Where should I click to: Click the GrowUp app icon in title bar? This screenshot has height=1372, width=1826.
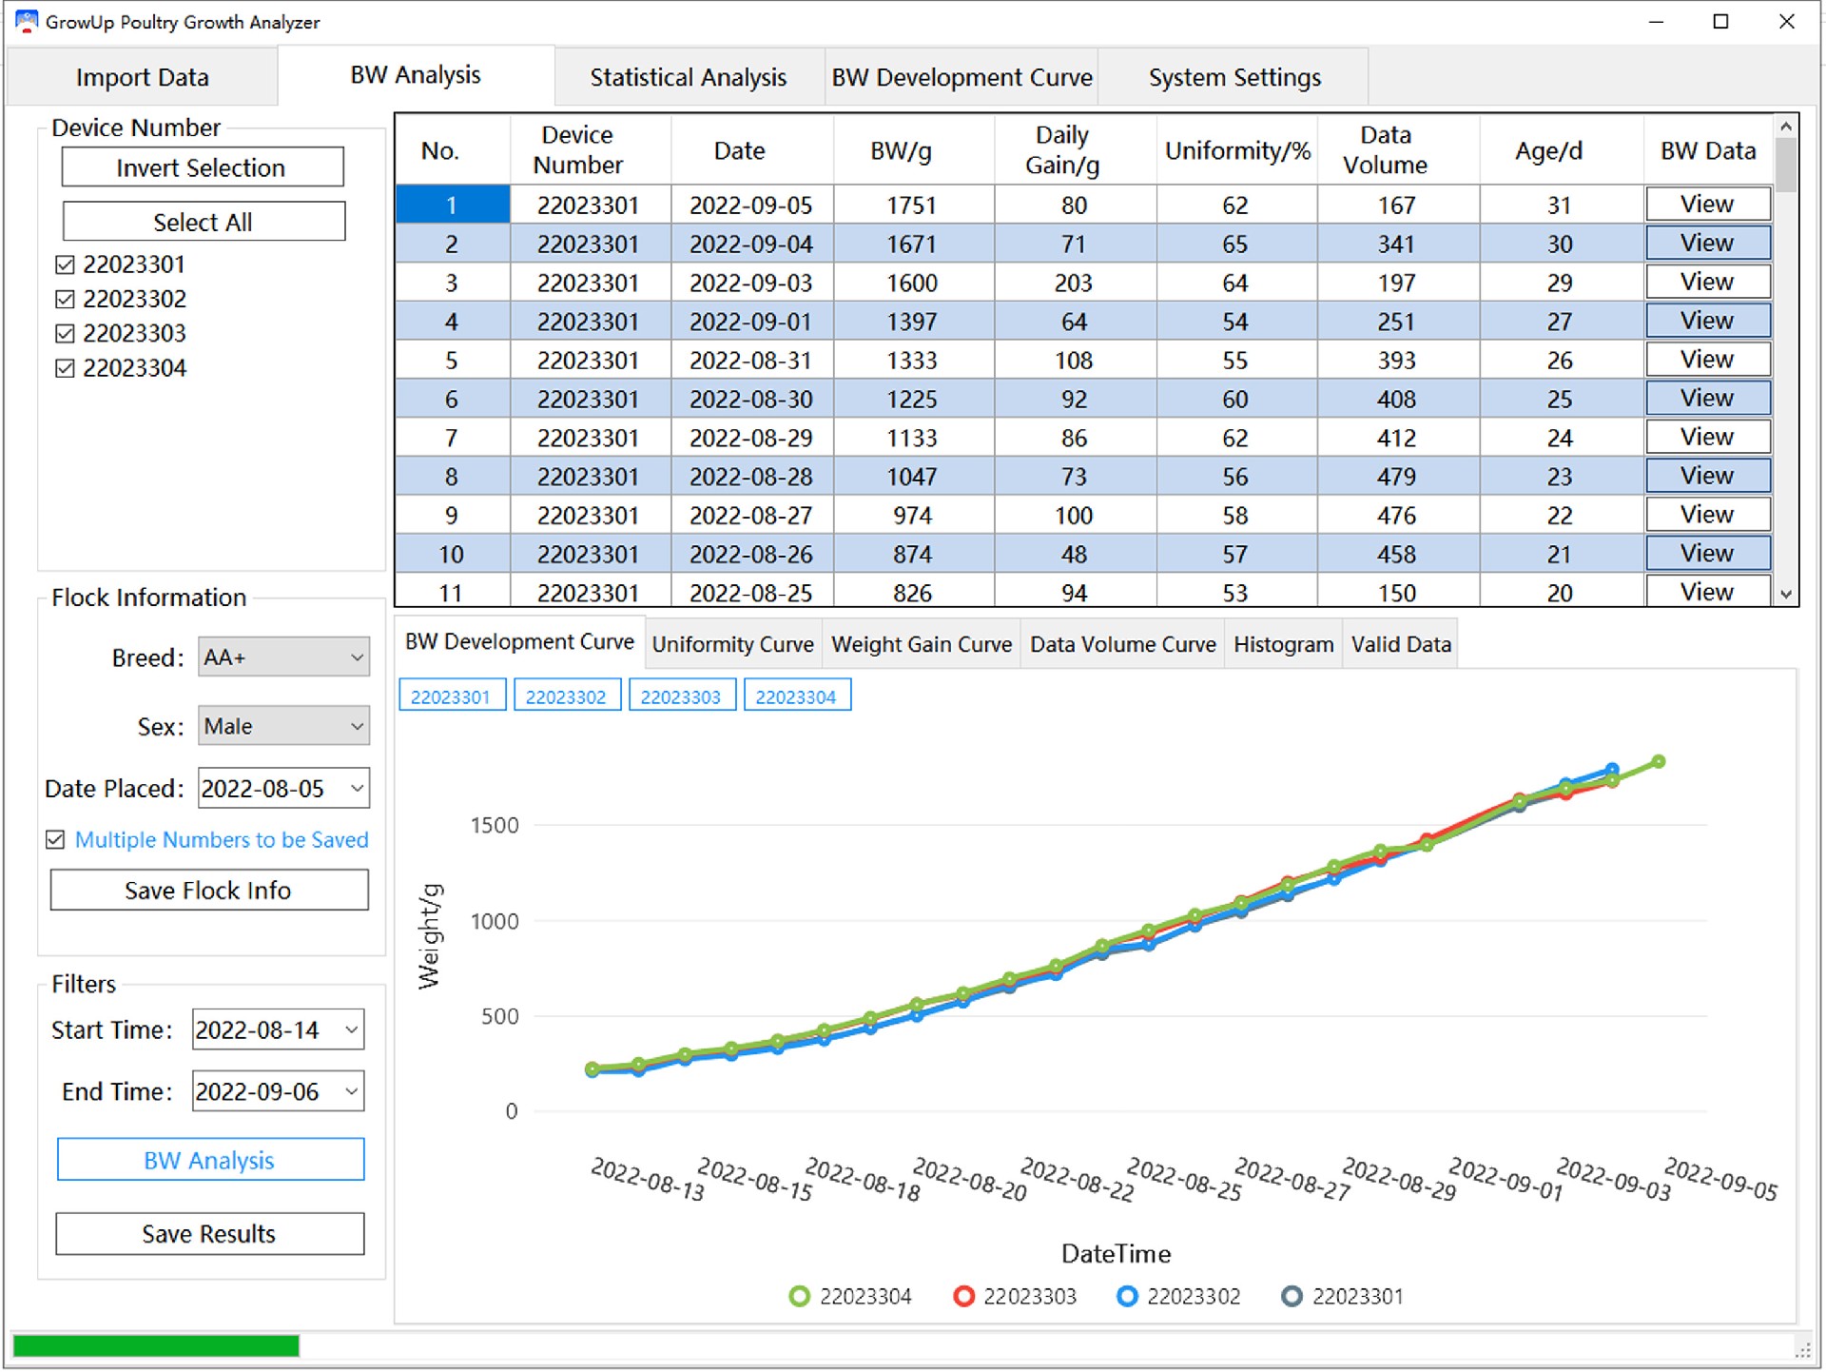pyautogui.click(x=27, y=21)
